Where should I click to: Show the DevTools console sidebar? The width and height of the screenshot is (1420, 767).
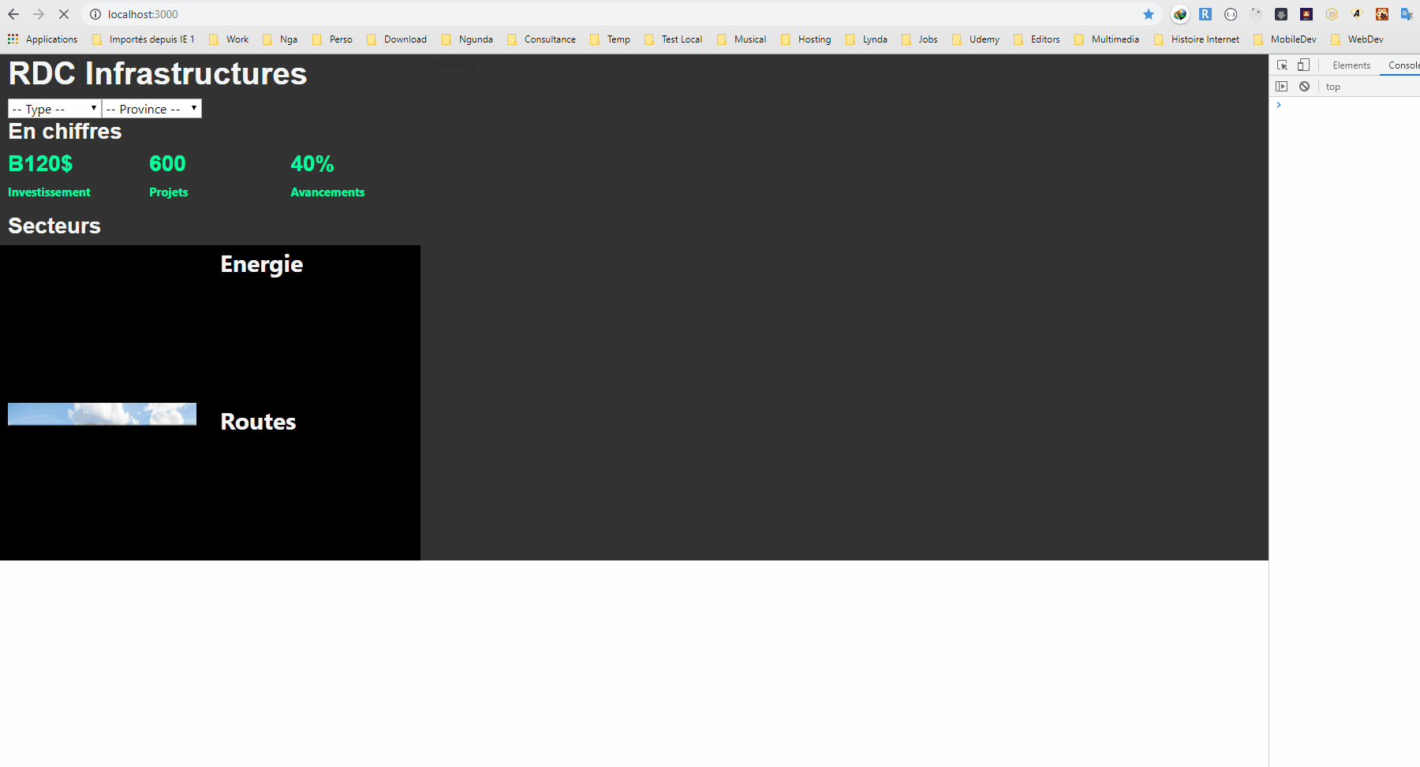[x=1282, y=87]
